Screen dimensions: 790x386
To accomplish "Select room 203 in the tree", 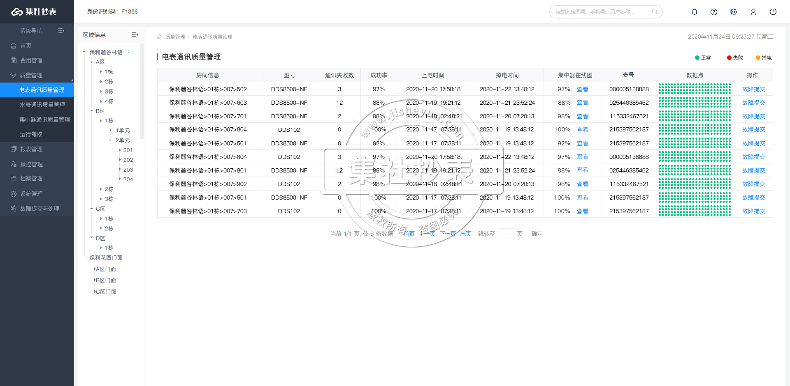I will [x=128, y=170].
